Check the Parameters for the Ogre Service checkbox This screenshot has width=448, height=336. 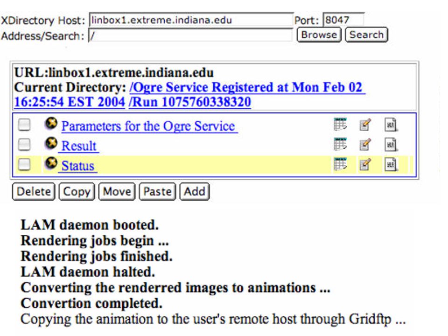(24, 125)
